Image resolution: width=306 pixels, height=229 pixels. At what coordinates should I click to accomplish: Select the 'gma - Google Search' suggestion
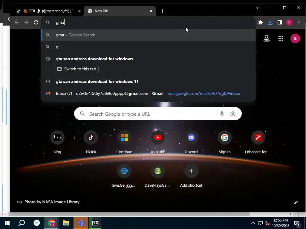pyautogui.click(x=148, y=35)
